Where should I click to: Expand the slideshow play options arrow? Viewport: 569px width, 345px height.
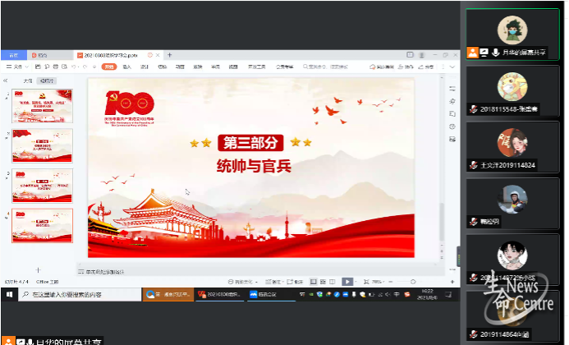click(x=356, y=281)
